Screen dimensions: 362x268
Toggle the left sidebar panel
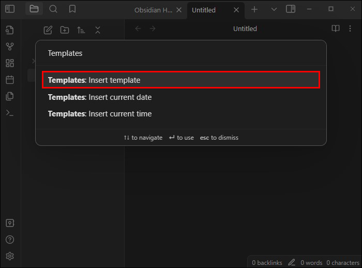tap(10, 9)
